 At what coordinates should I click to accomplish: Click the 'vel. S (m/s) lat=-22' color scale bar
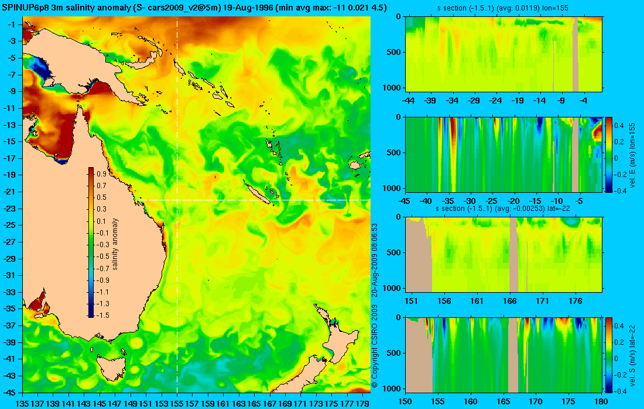(x=608, y=355)
